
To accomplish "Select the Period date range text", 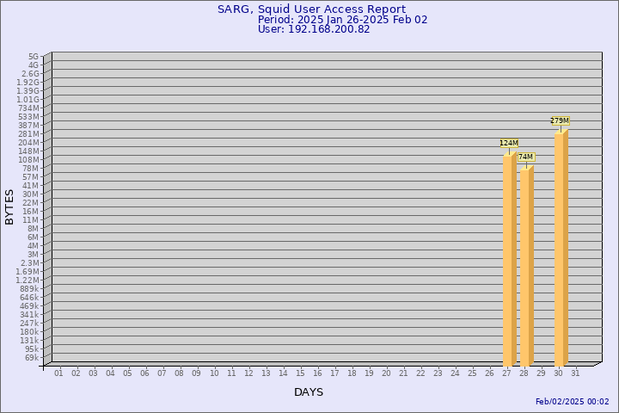I will [342, 20].
